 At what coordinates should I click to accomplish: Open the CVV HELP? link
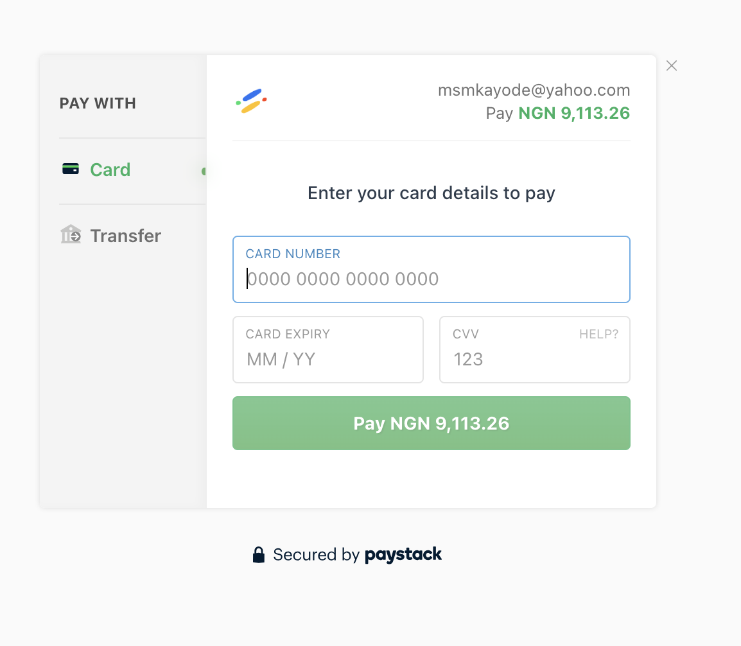(598, 334)
